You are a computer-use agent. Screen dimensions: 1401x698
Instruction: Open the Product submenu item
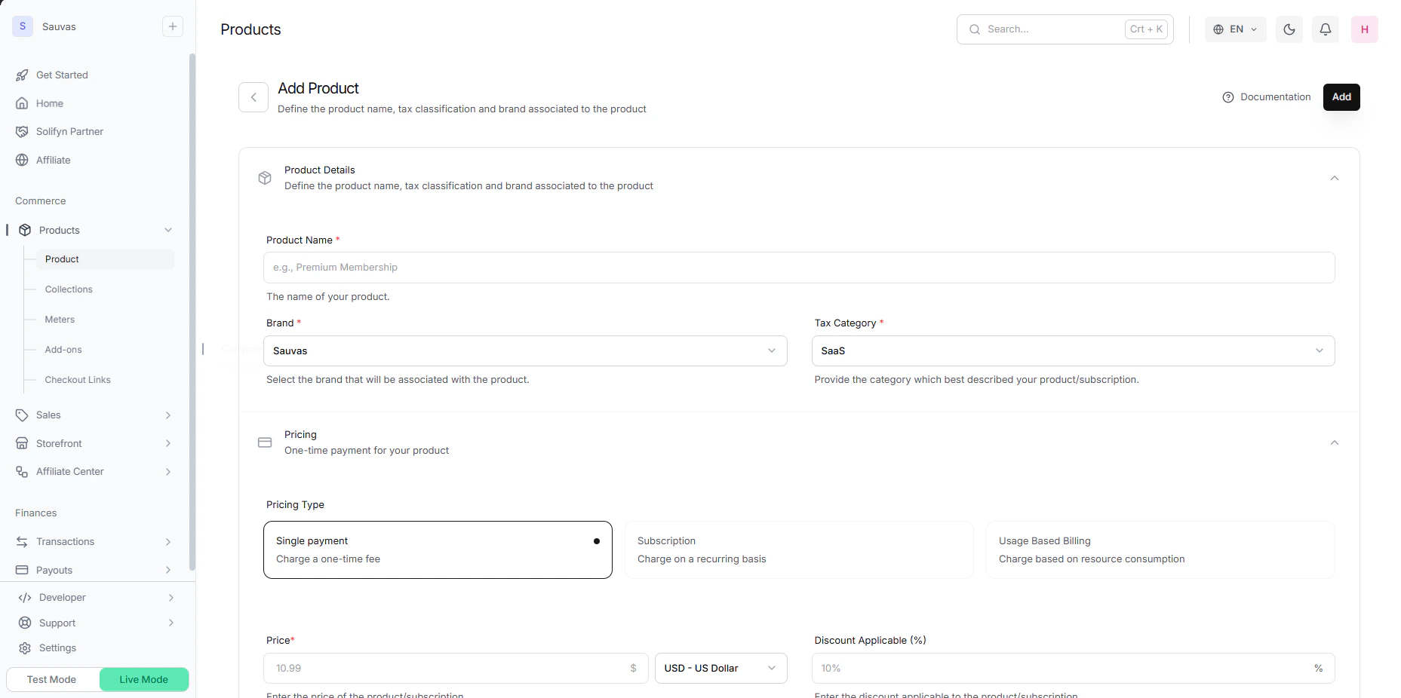[105, 259]
